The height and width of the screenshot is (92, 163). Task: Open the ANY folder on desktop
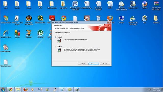40,5
